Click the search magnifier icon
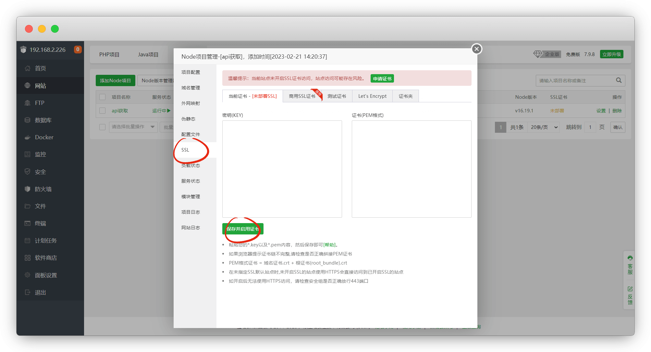Image resolution: width=651 pixels, height=352 pixels. [619, 80]
